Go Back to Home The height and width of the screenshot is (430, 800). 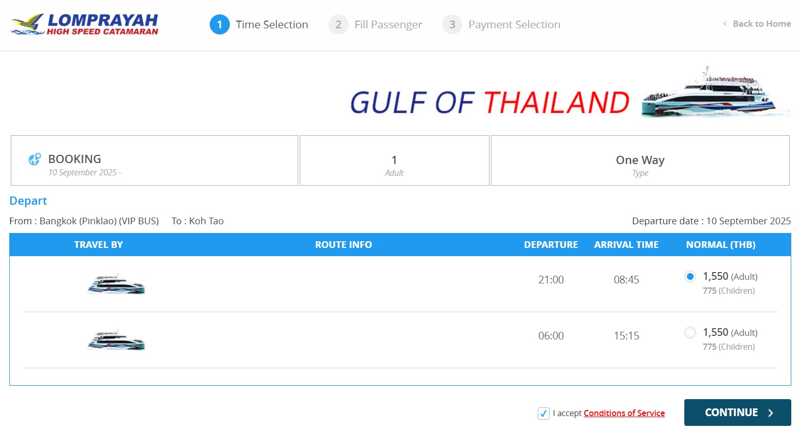757,24
